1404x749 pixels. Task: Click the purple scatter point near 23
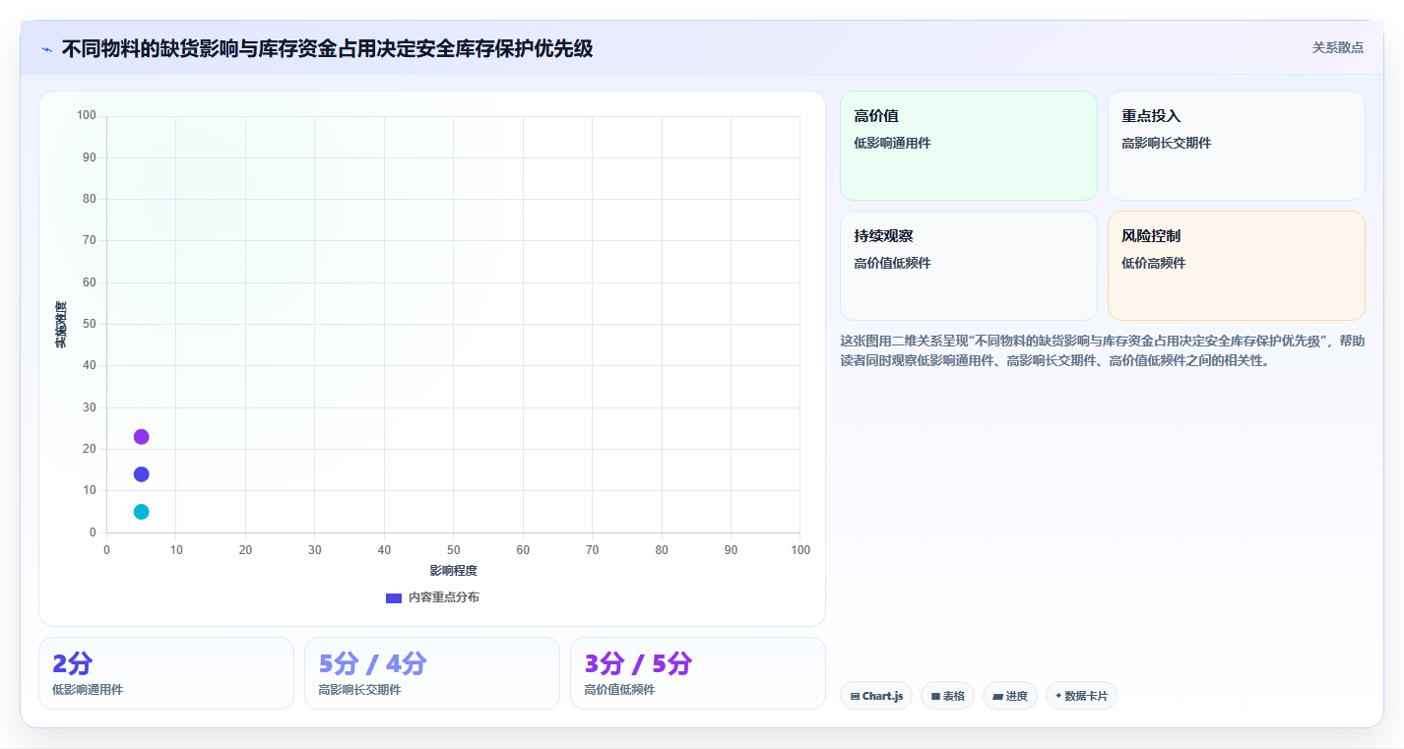coord(141,437)
